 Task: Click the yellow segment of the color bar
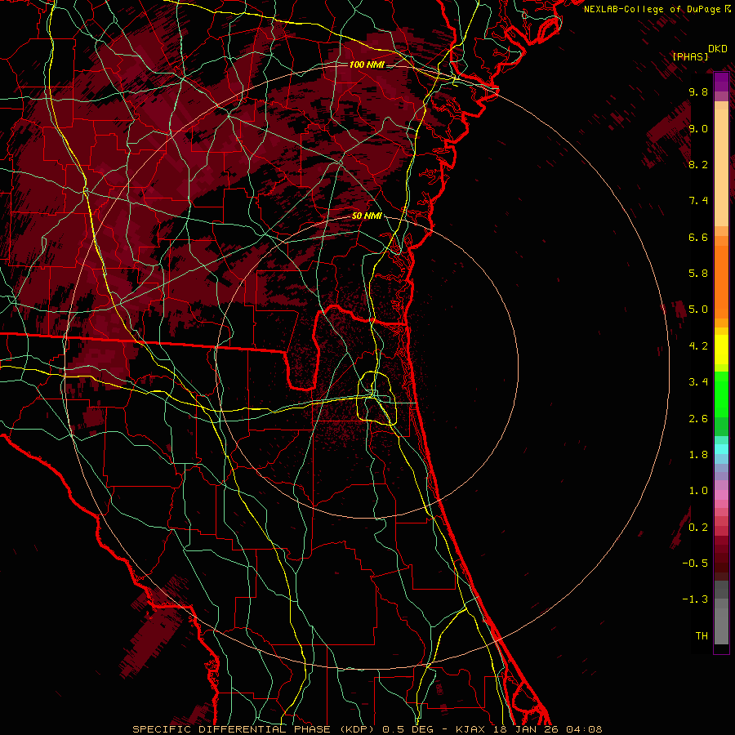click(721, 350)
